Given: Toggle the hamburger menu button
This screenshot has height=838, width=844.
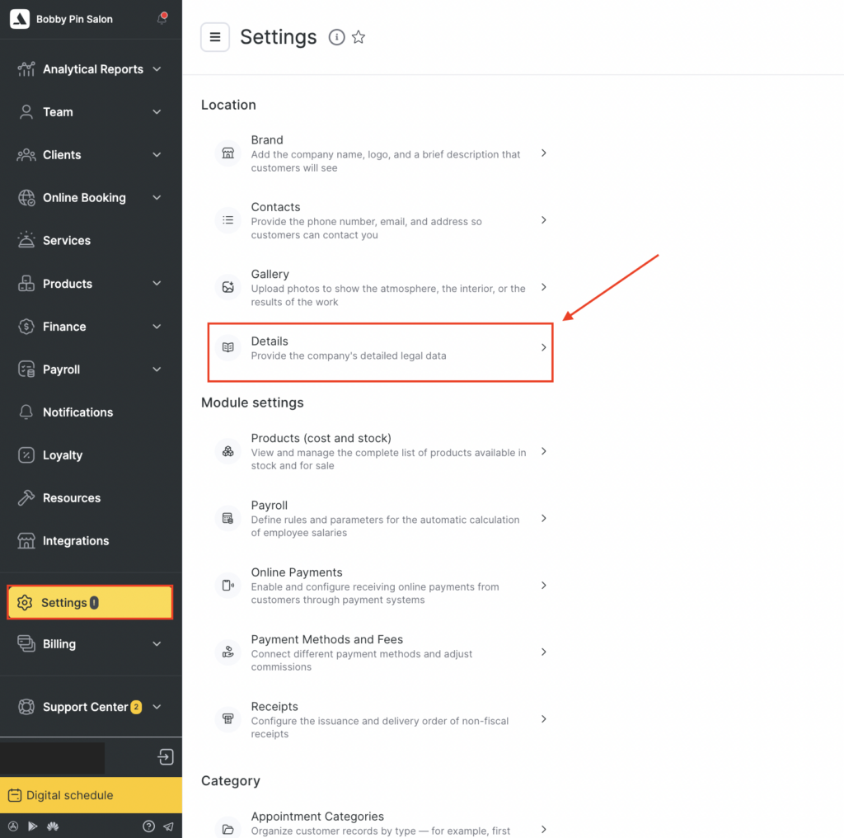Looking at the screenshot, I should 215,37.
